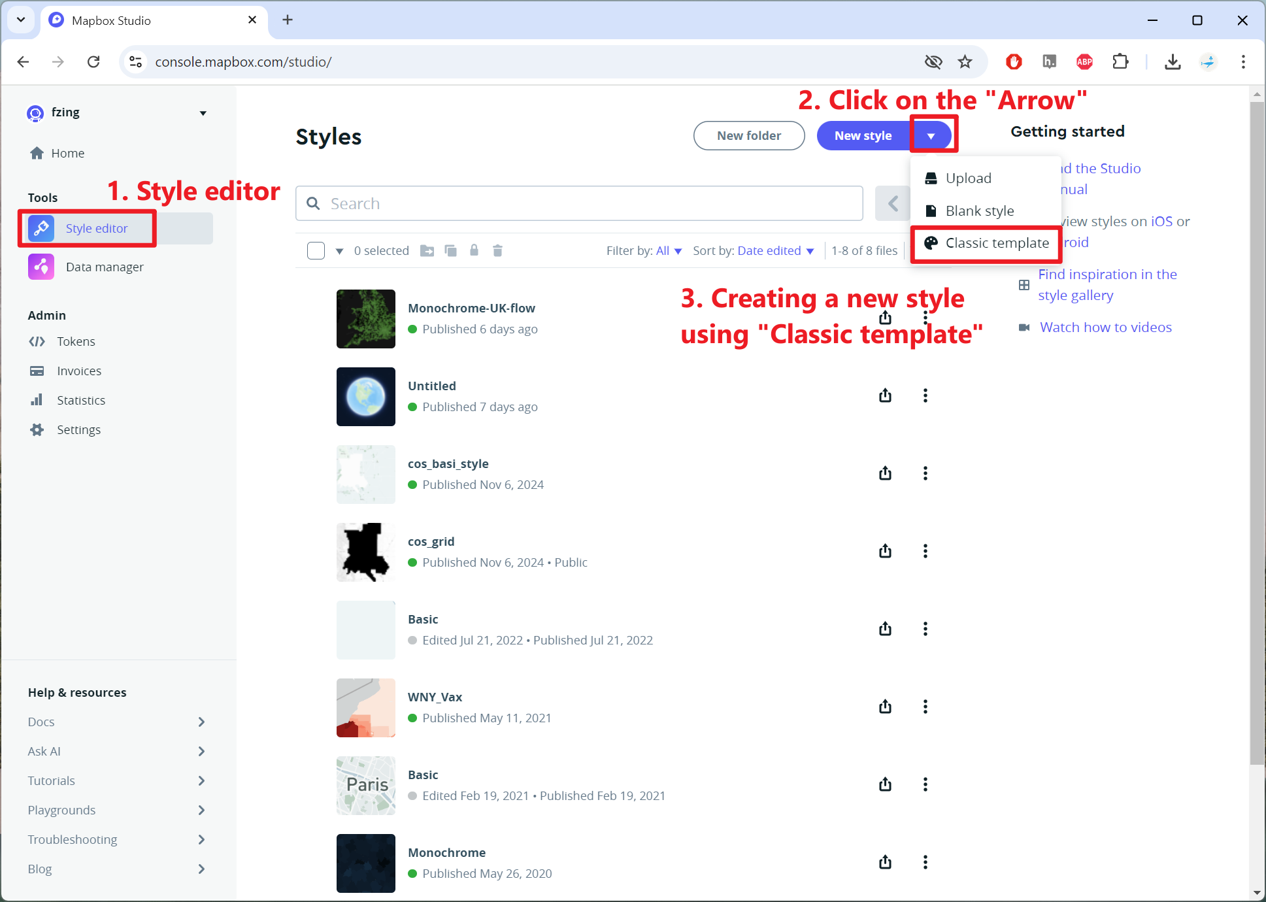1266x902 pixels.
Task: Open browser extensions puzzle icon
Action: point(1120,61)
